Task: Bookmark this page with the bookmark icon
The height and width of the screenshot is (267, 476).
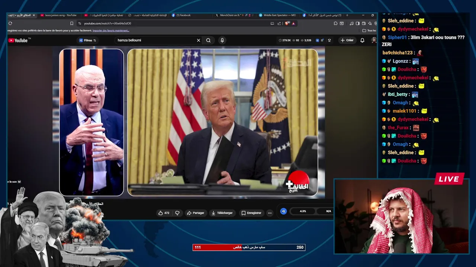Action: pyautogui.click(x=72, y=23)
